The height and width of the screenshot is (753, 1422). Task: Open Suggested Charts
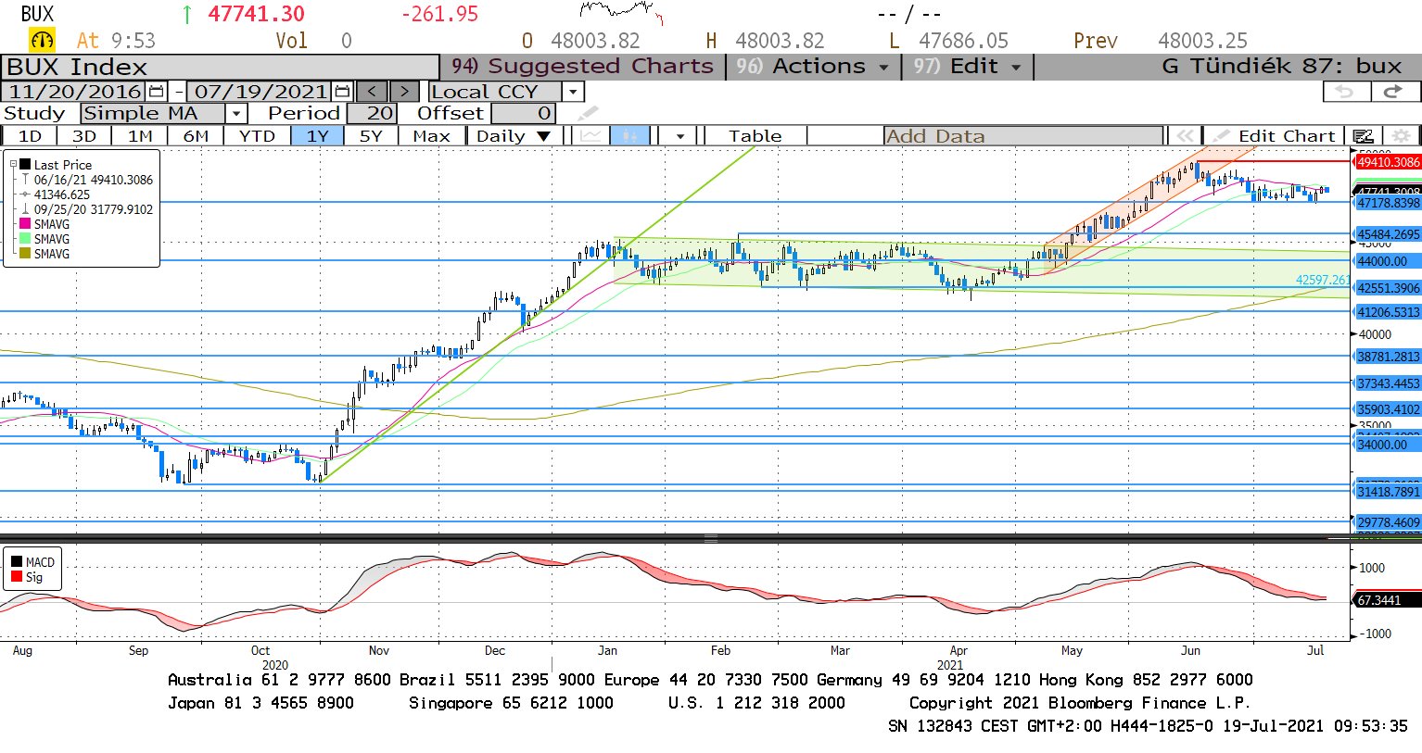coord(582,67)
